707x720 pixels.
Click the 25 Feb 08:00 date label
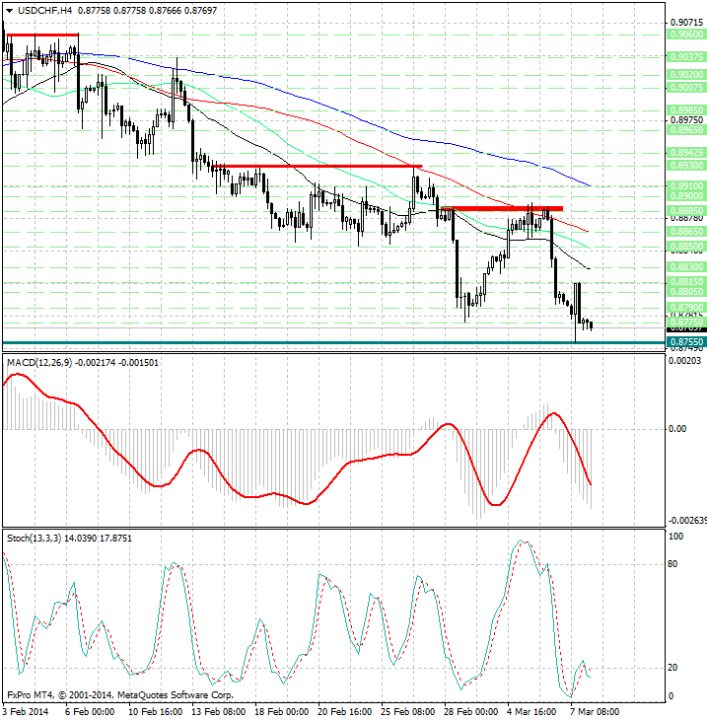pos(407,712)
